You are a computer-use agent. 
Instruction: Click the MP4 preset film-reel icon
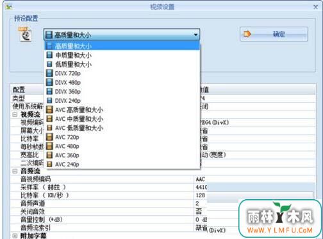point(26,34)
